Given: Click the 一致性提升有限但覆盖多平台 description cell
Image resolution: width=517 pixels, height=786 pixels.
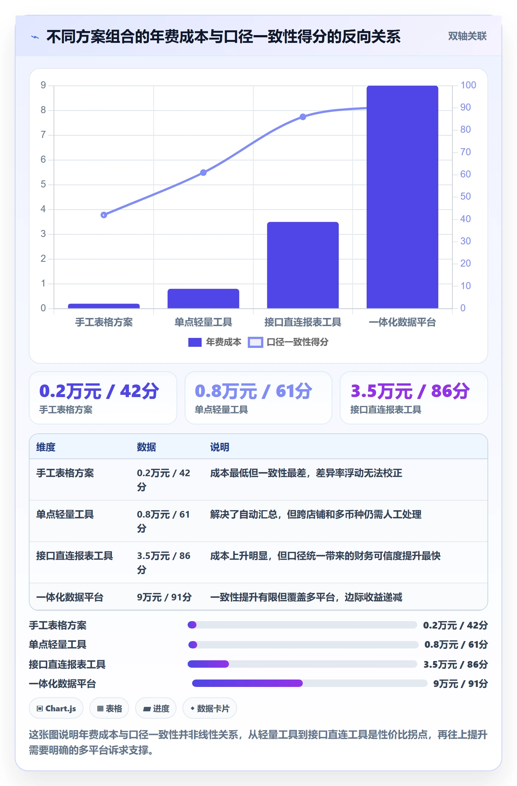Looking at the screenshot, I should pyautogui.click(x=306, y=597).
